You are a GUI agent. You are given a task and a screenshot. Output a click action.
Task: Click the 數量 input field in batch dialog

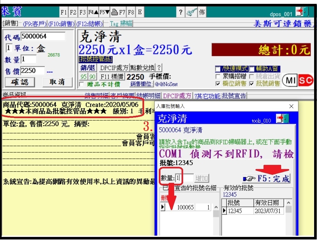(184, 178)
